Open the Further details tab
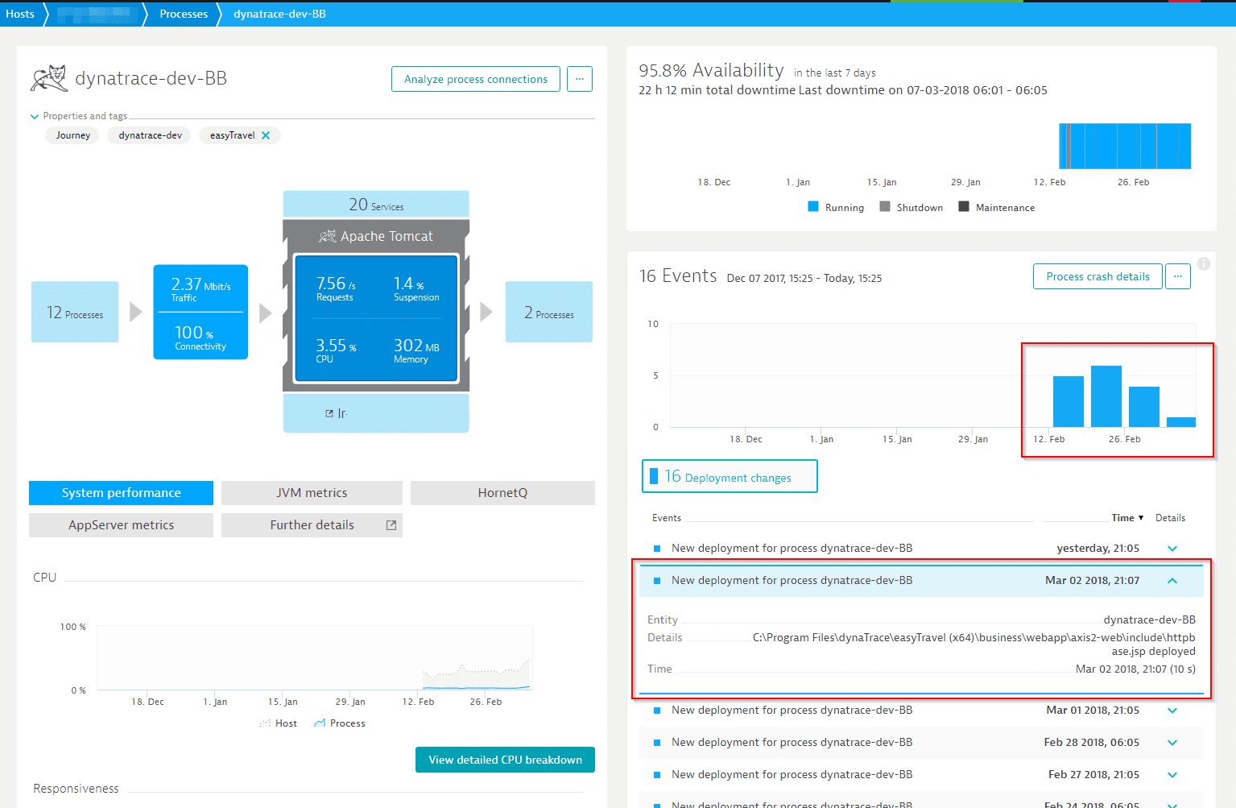 click(312, 525)
